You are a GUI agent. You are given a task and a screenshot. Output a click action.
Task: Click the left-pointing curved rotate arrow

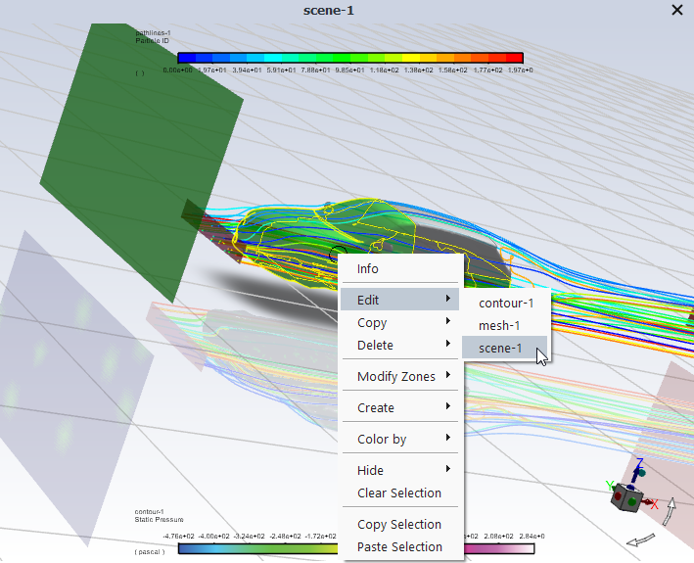642,540
